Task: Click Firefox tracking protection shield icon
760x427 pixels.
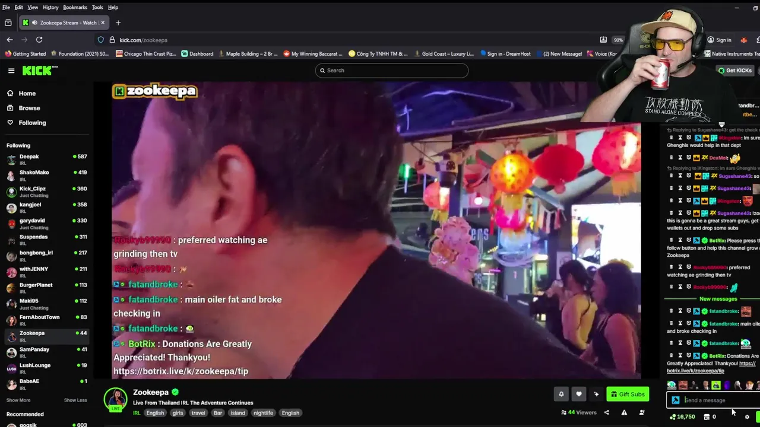Action: coord(101,40)
